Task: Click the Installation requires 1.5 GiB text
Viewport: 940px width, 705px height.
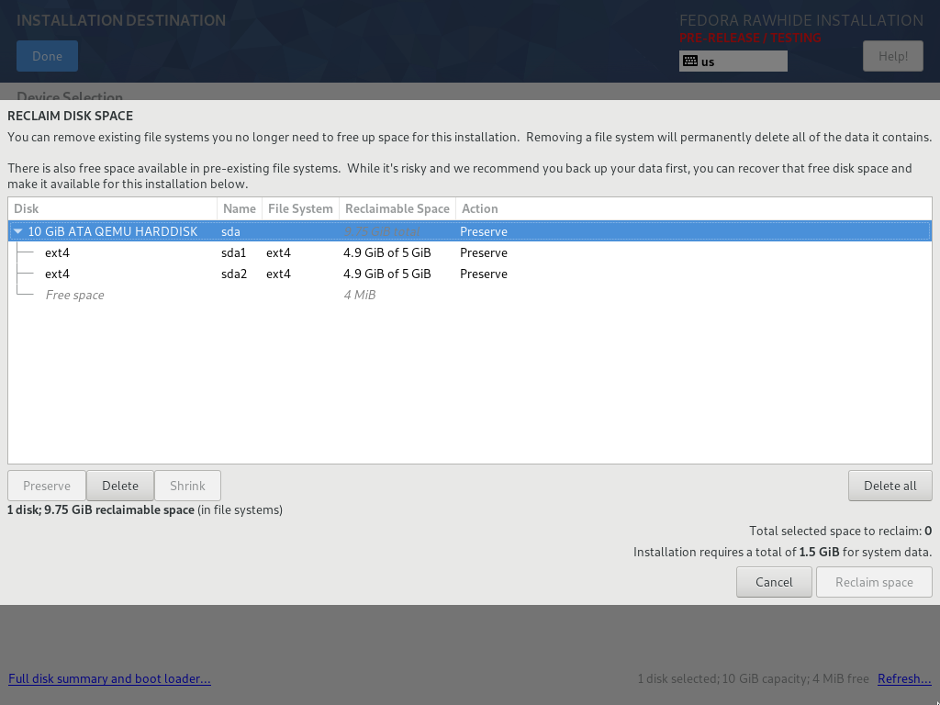Action: [782, 552]
